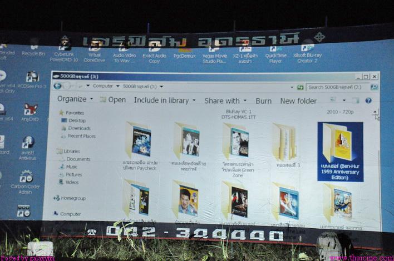Open ACDSee Pro 3 desktop icon
The image size is (394, 261).
[32, 80]
